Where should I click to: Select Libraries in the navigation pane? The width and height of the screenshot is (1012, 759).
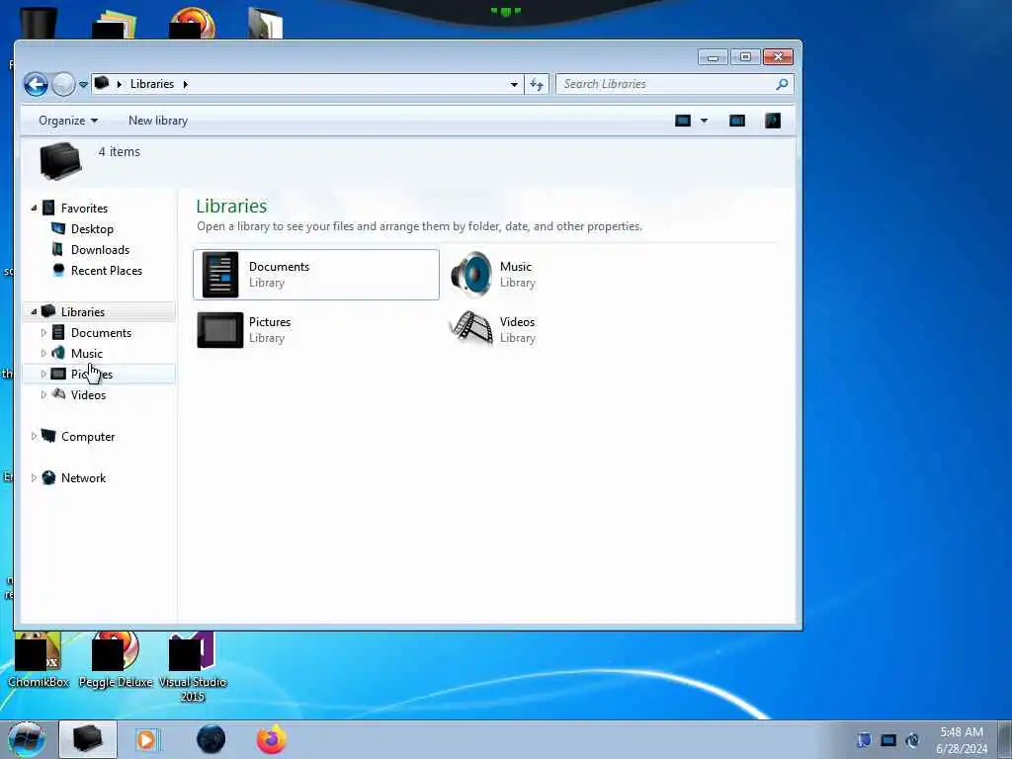click(83, 311)
